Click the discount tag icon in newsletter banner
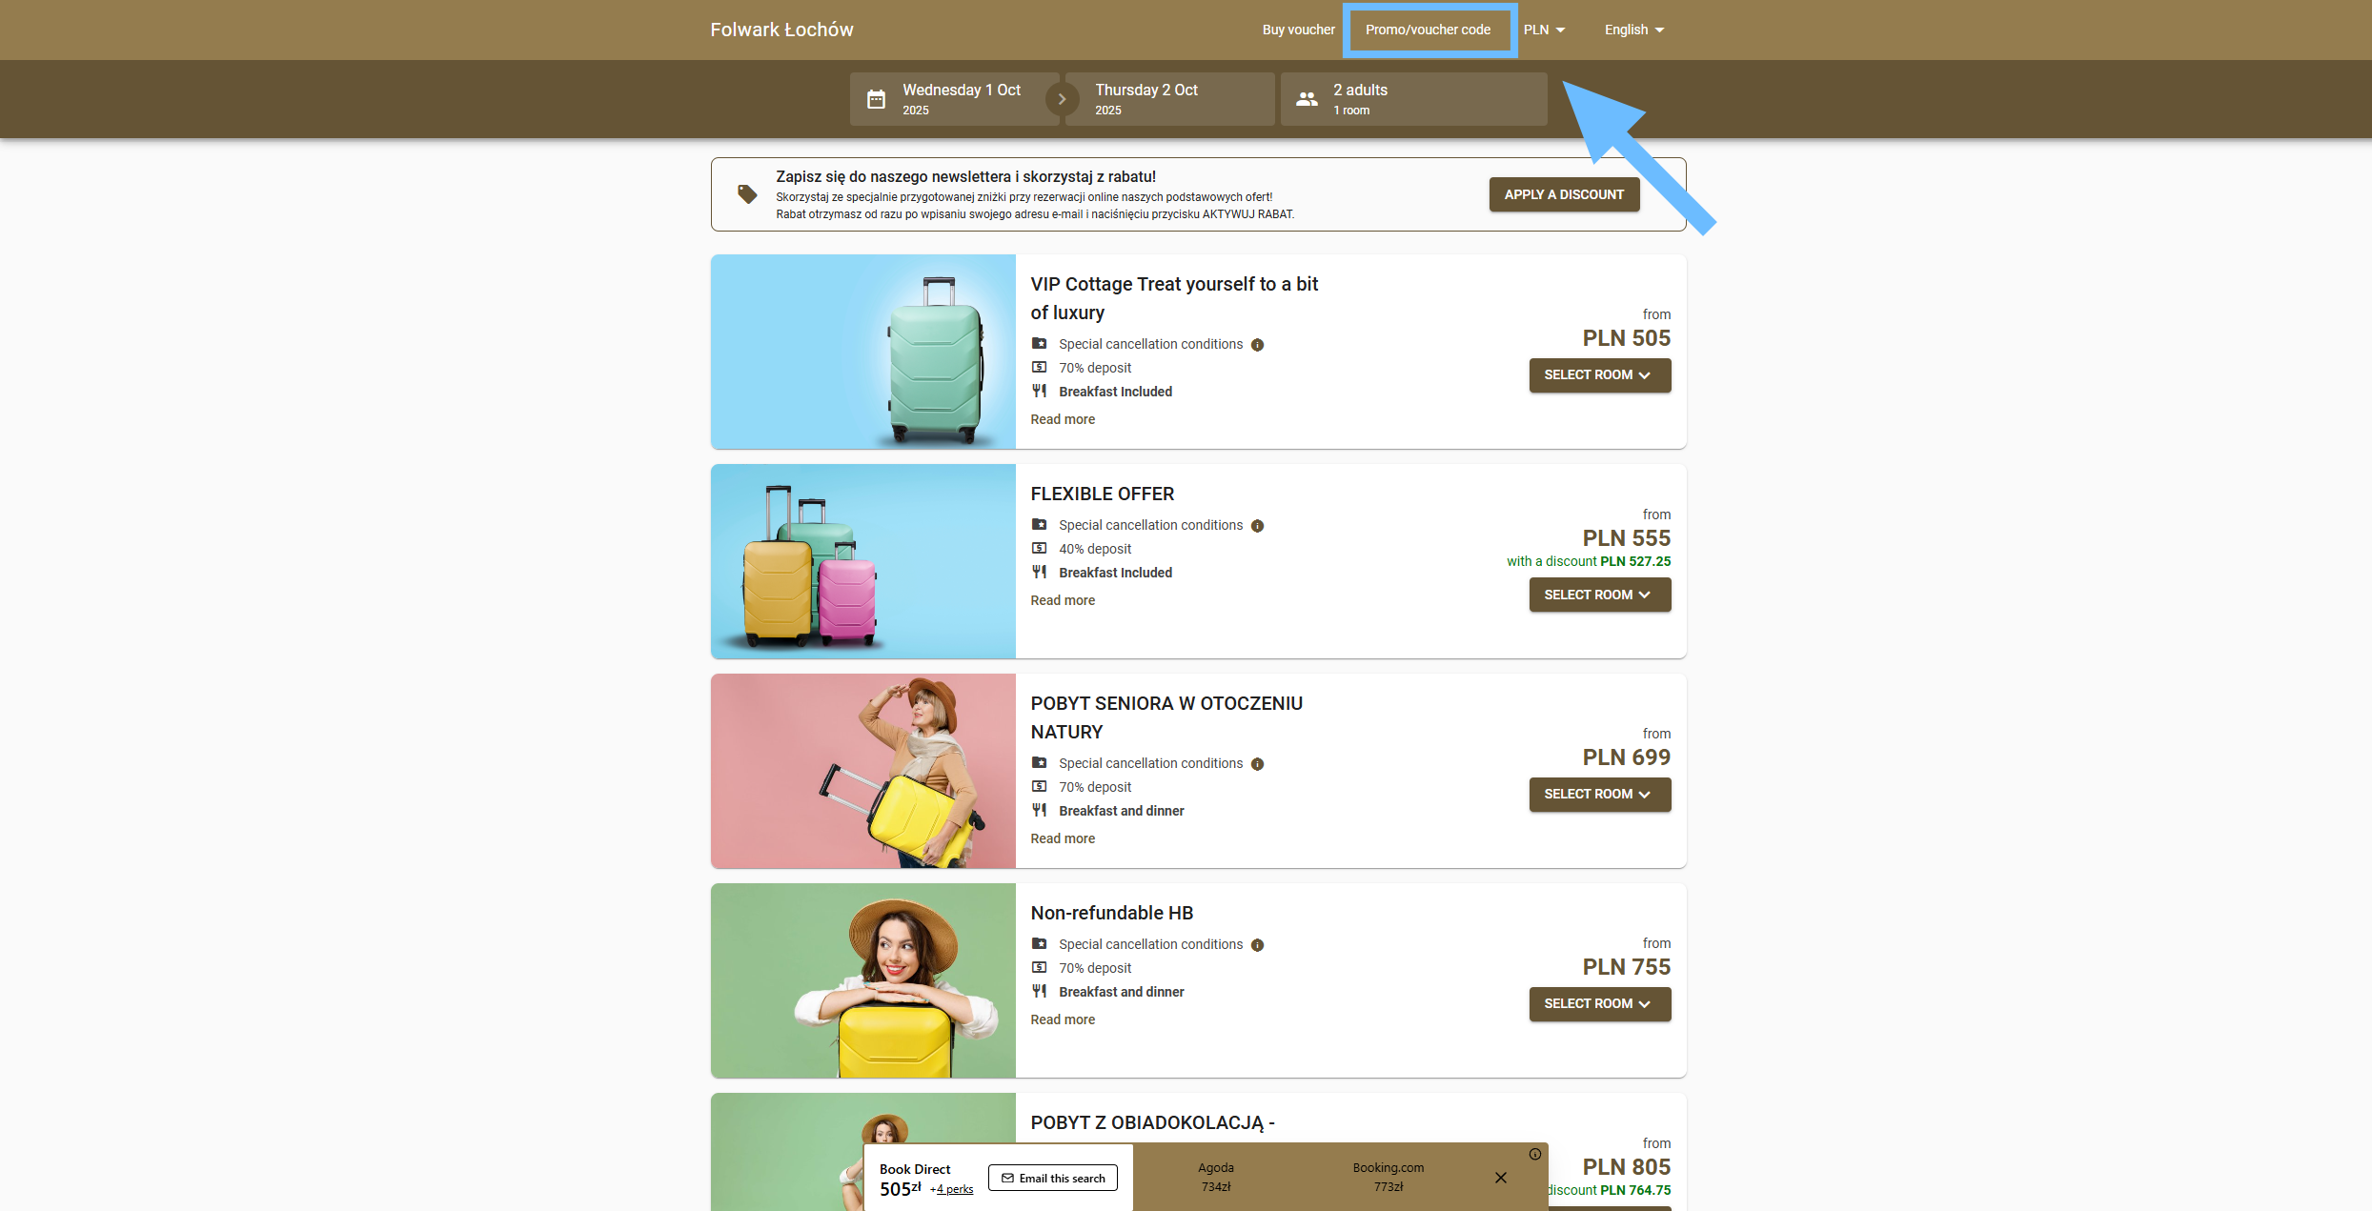Image resolution: width=2372 pixels, height=1211 pixels. coord(747,194)
